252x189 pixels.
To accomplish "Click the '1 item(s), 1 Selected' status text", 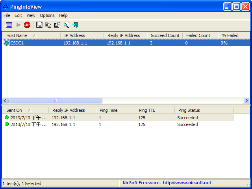I will pos(22,183).
